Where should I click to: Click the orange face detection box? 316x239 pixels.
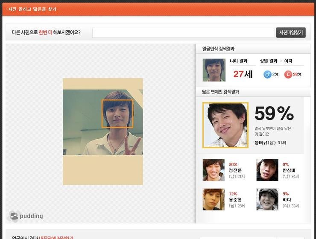coord(117,114)
